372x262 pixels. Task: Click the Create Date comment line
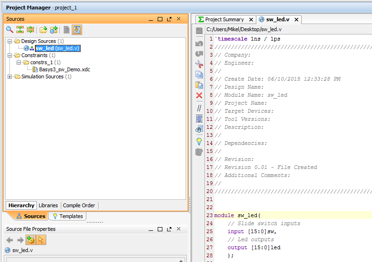278,79
